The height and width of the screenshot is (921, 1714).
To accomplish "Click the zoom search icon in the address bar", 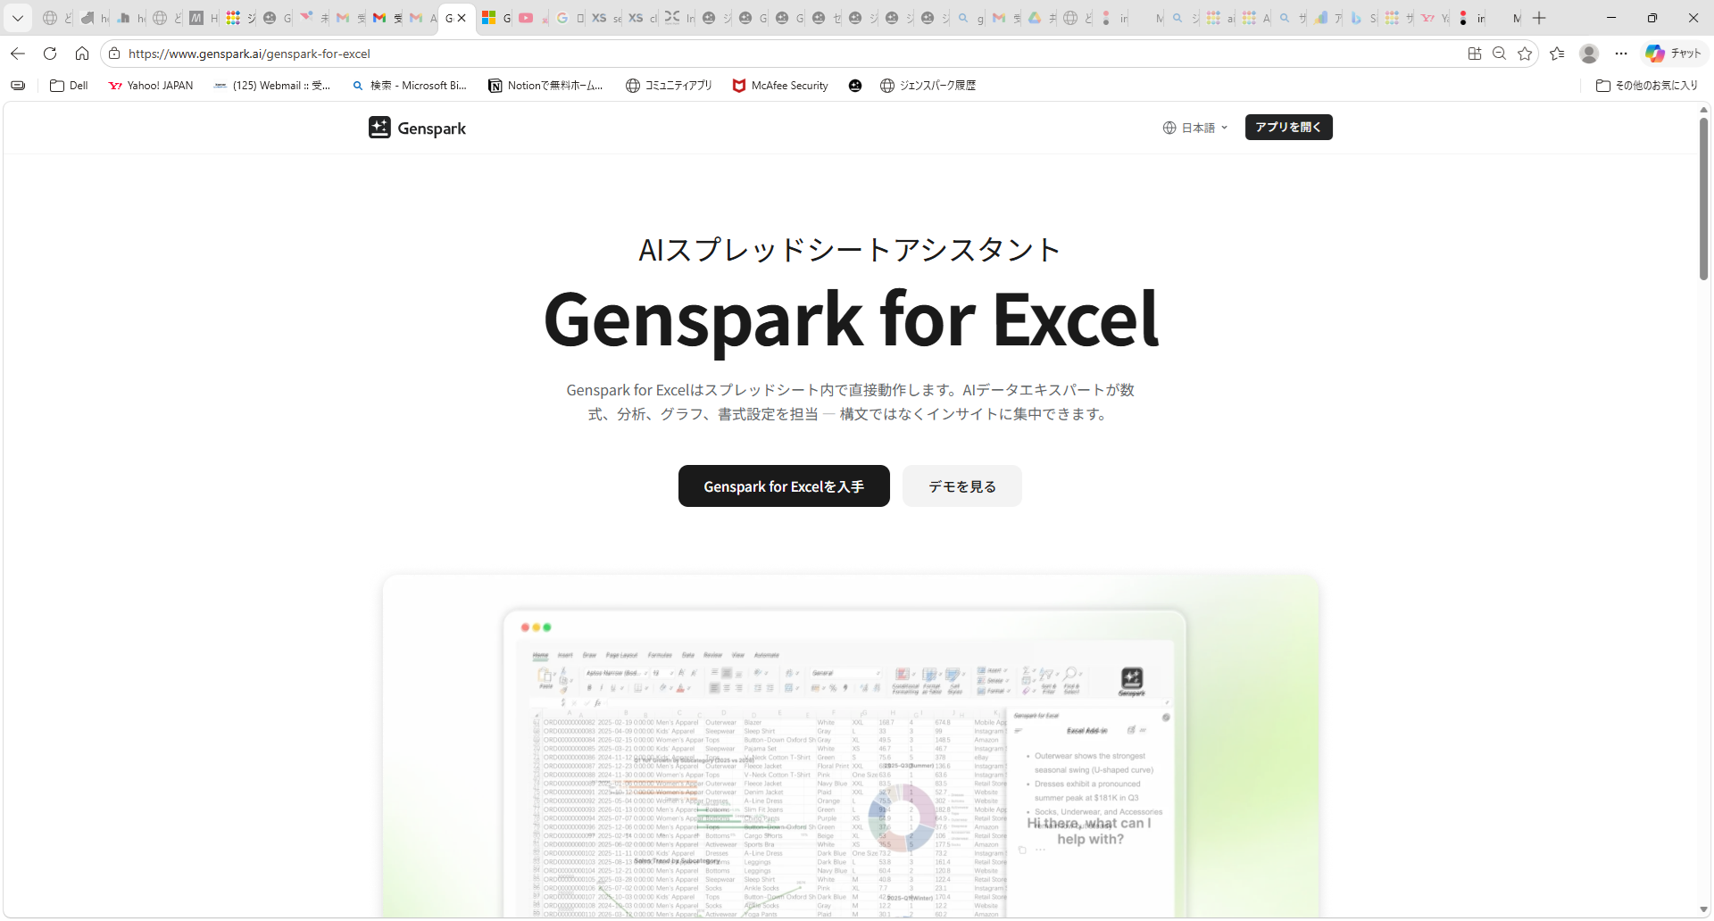I will tap(1500, 54).
